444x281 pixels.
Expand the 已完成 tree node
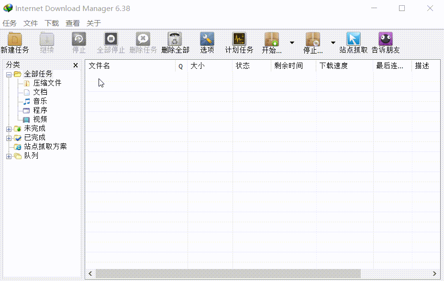(9, 138)
